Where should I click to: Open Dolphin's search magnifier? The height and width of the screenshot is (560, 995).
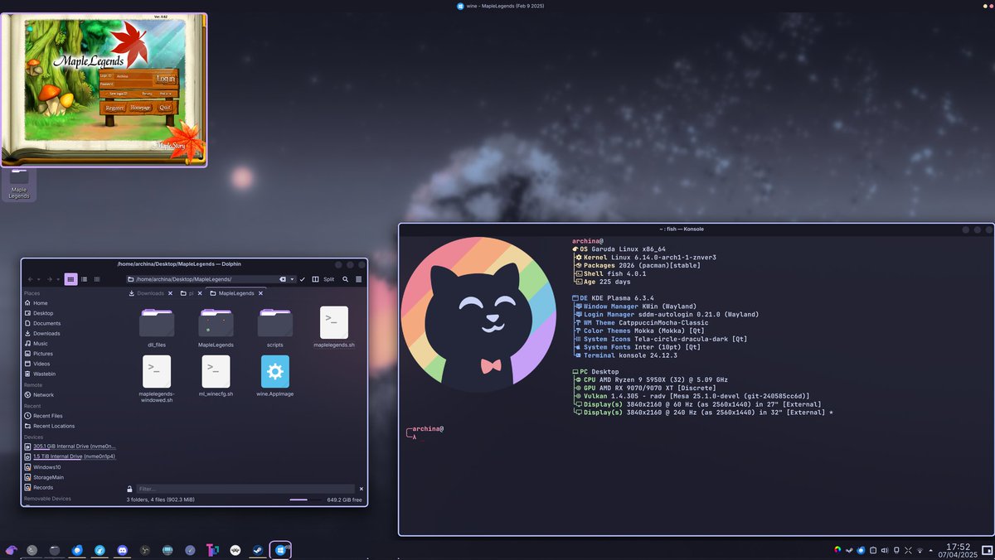click(x=345, y=279)
